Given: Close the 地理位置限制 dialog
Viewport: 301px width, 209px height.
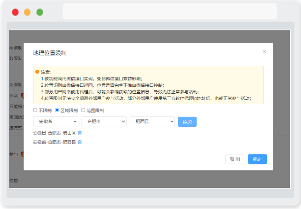Looking at the screenshot, I should (x=264, y=51).
